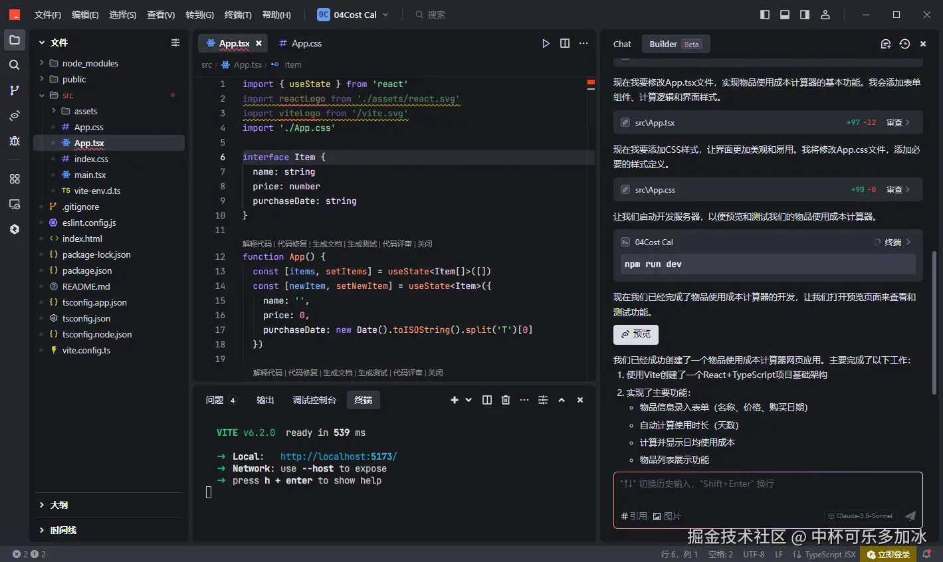Viewport: 943px width, 562px height.
Task: Split the terminal panel
Action: 487,400
